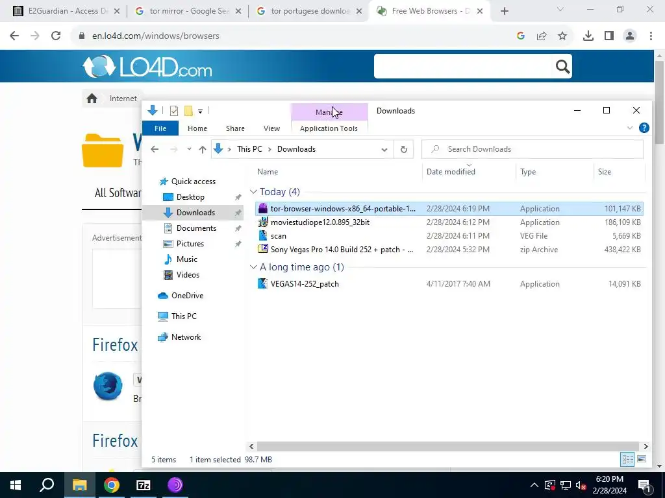
Task: Open Documents in navigation pane
Action: pos(196,228)
